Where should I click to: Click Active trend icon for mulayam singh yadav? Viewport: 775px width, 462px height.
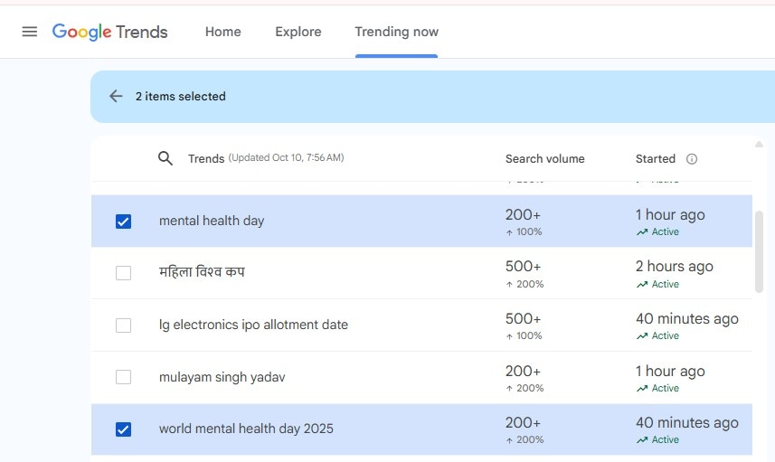642,389
